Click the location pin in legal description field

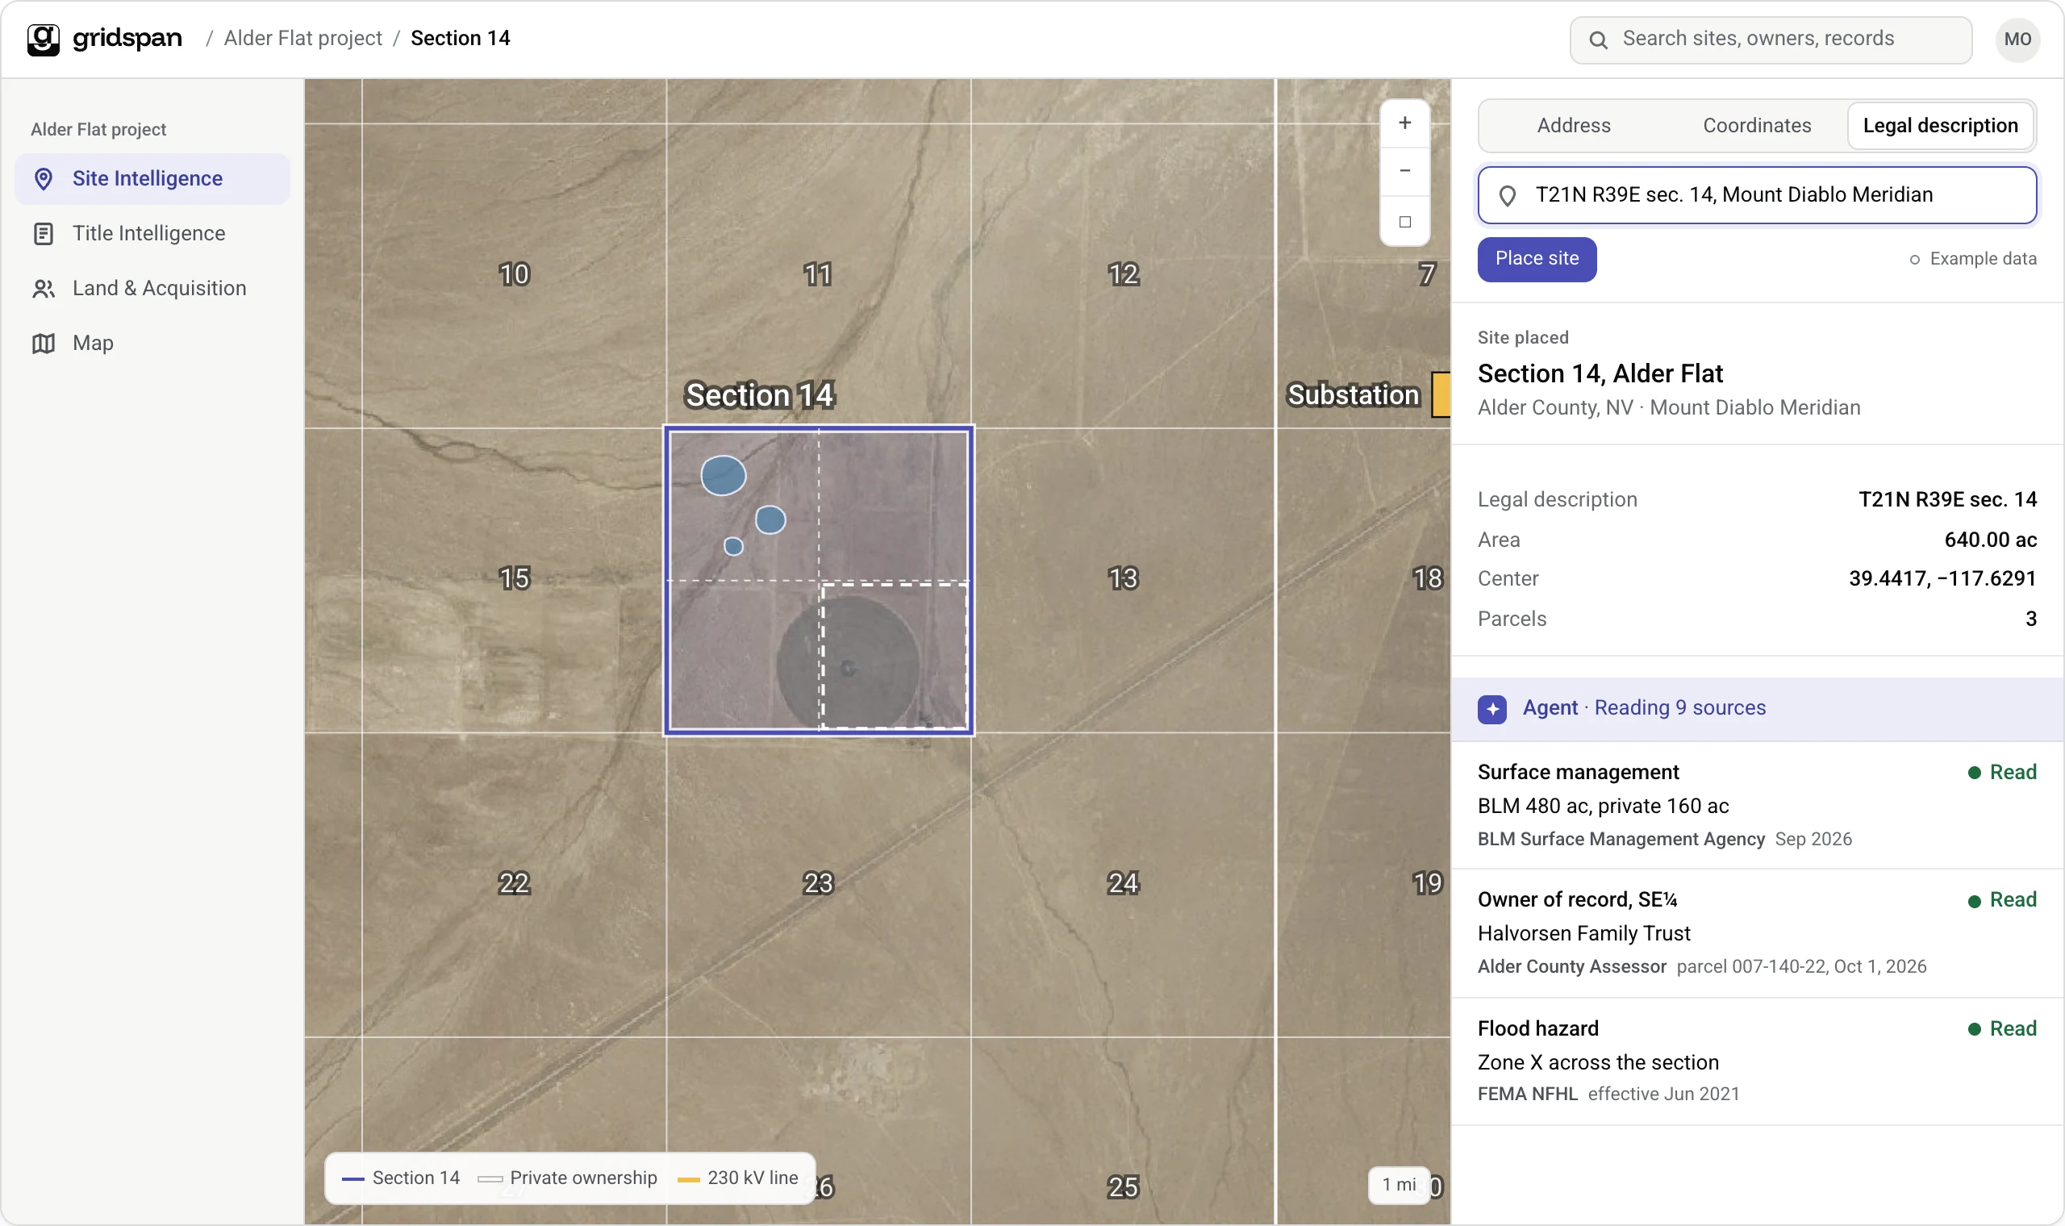tap(1507, 196)
